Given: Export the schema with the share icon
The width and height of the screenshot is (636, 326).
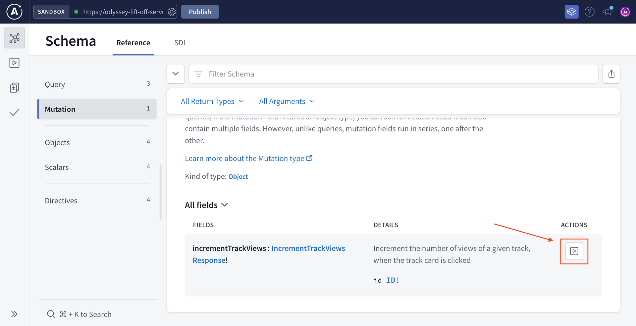Looking at the screenshot, I should [x=612, y=73].
